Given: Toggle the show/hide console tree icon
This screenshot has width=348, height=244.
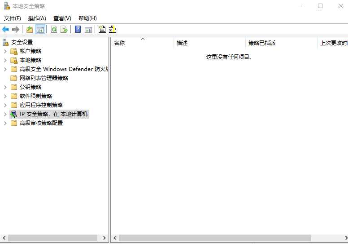Looking at the screenshot, I should coord(40,29).
